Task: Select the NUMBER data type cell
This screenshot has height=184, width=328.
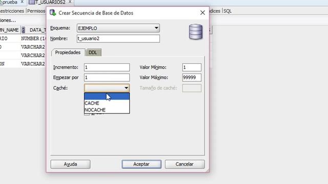Action: [x=33, y=39]
